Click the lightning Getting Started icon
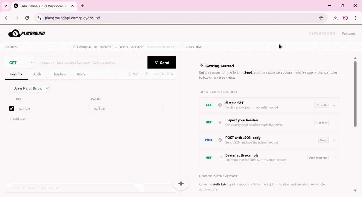Image resolution: width=362 pixels, height=197 pixels. pos(201,66)
